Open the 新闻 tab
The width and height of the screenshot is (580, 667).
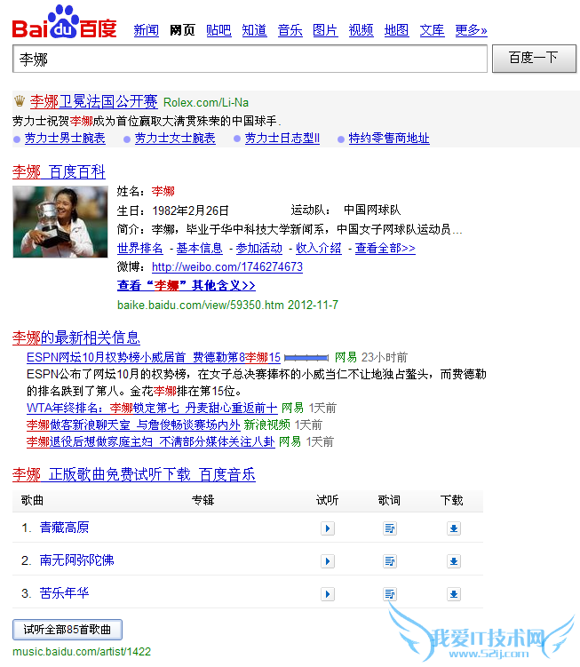click(146, 30)
